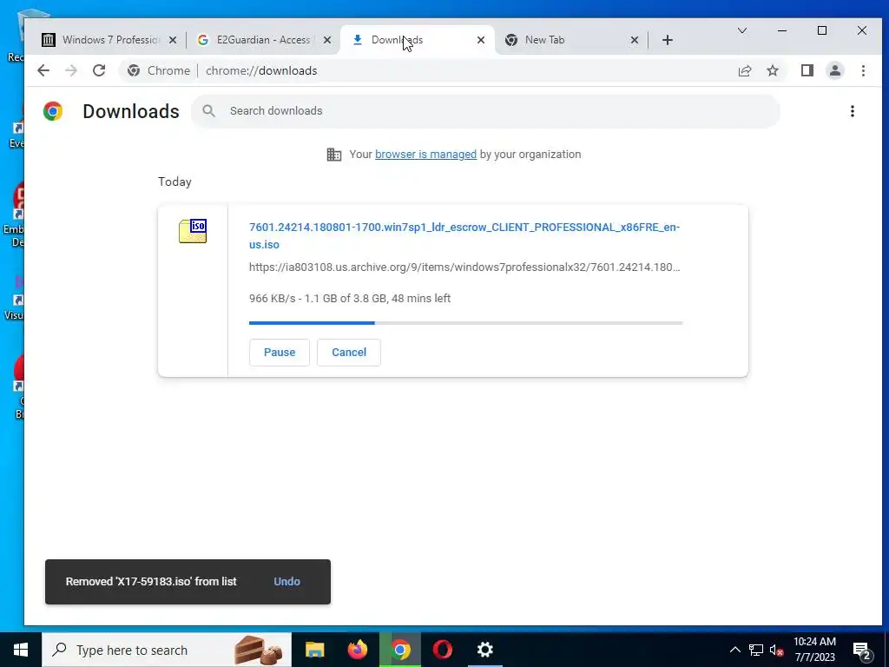
Task: Close the Windows 7 Professional tab
Action: (x=173, y=40)
